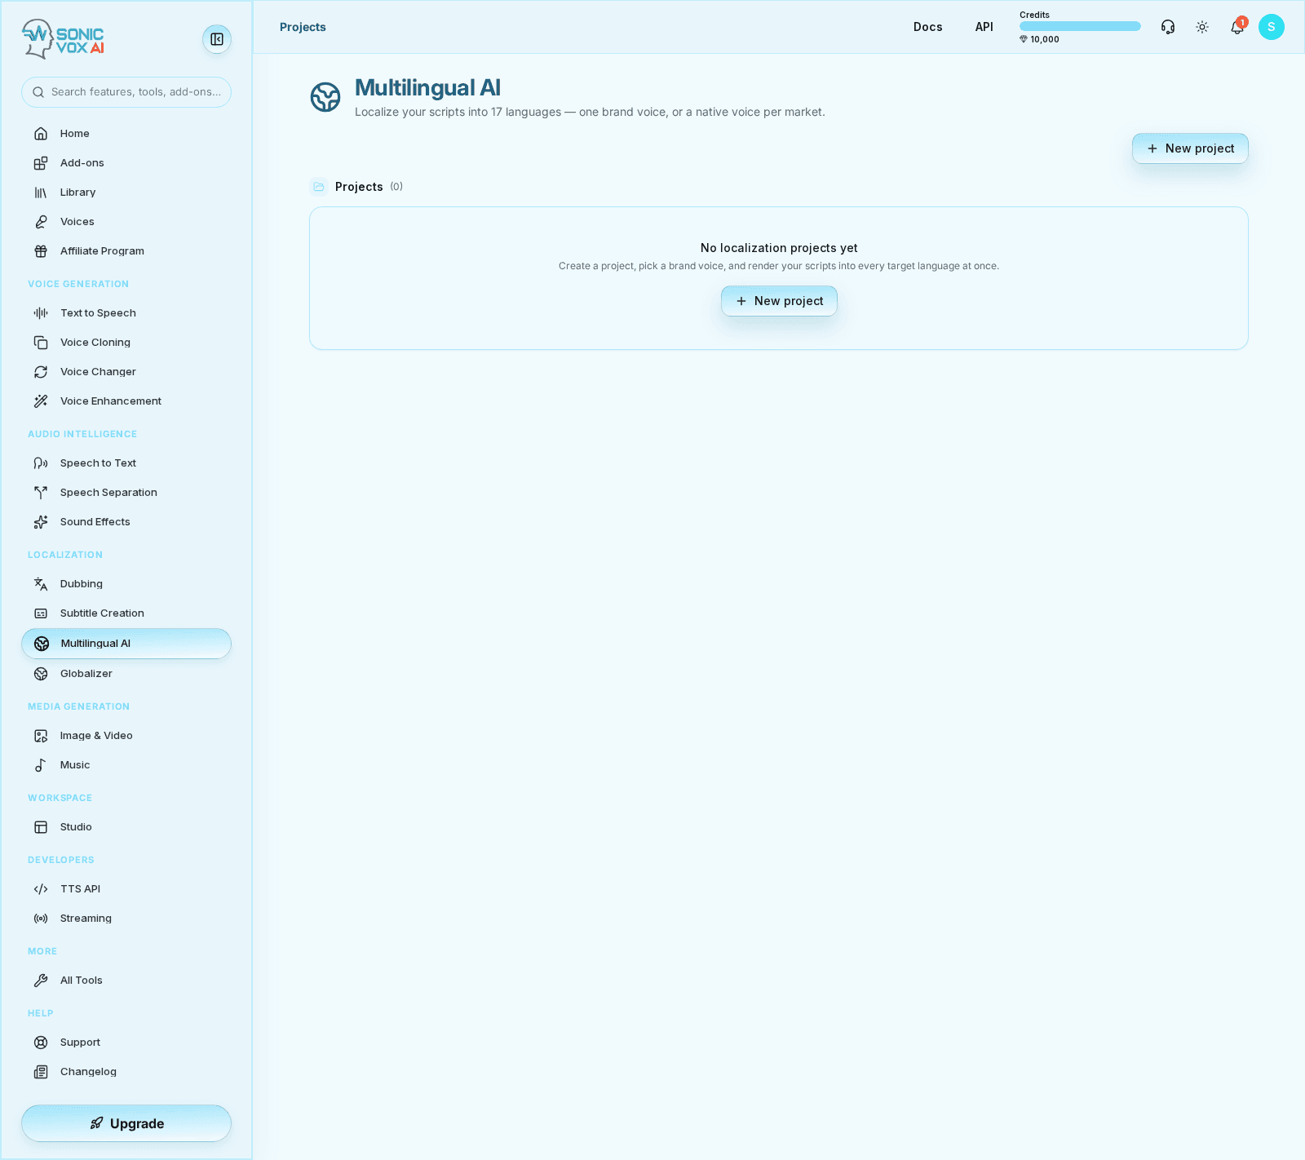Screen dimensions: 1305x1160
Task: Open the Speech Separation label
Action: click(x=108, y=493)
